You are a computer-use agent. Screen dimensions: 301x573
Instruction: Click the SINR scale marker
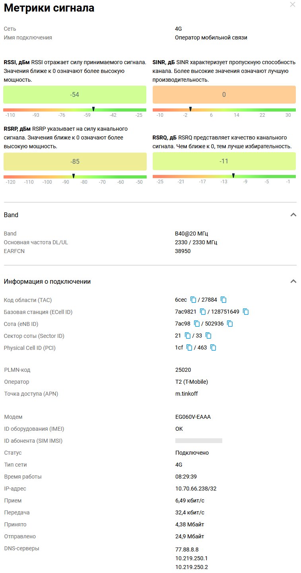click(190, 109)
